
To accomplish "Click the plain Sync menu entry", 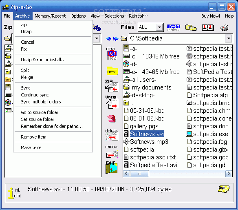I will pos(53,88).
